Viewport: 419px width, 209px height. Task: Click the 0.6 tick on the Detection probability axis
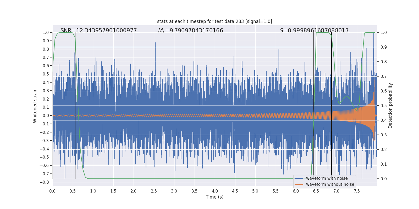click(x=384, y=91)
